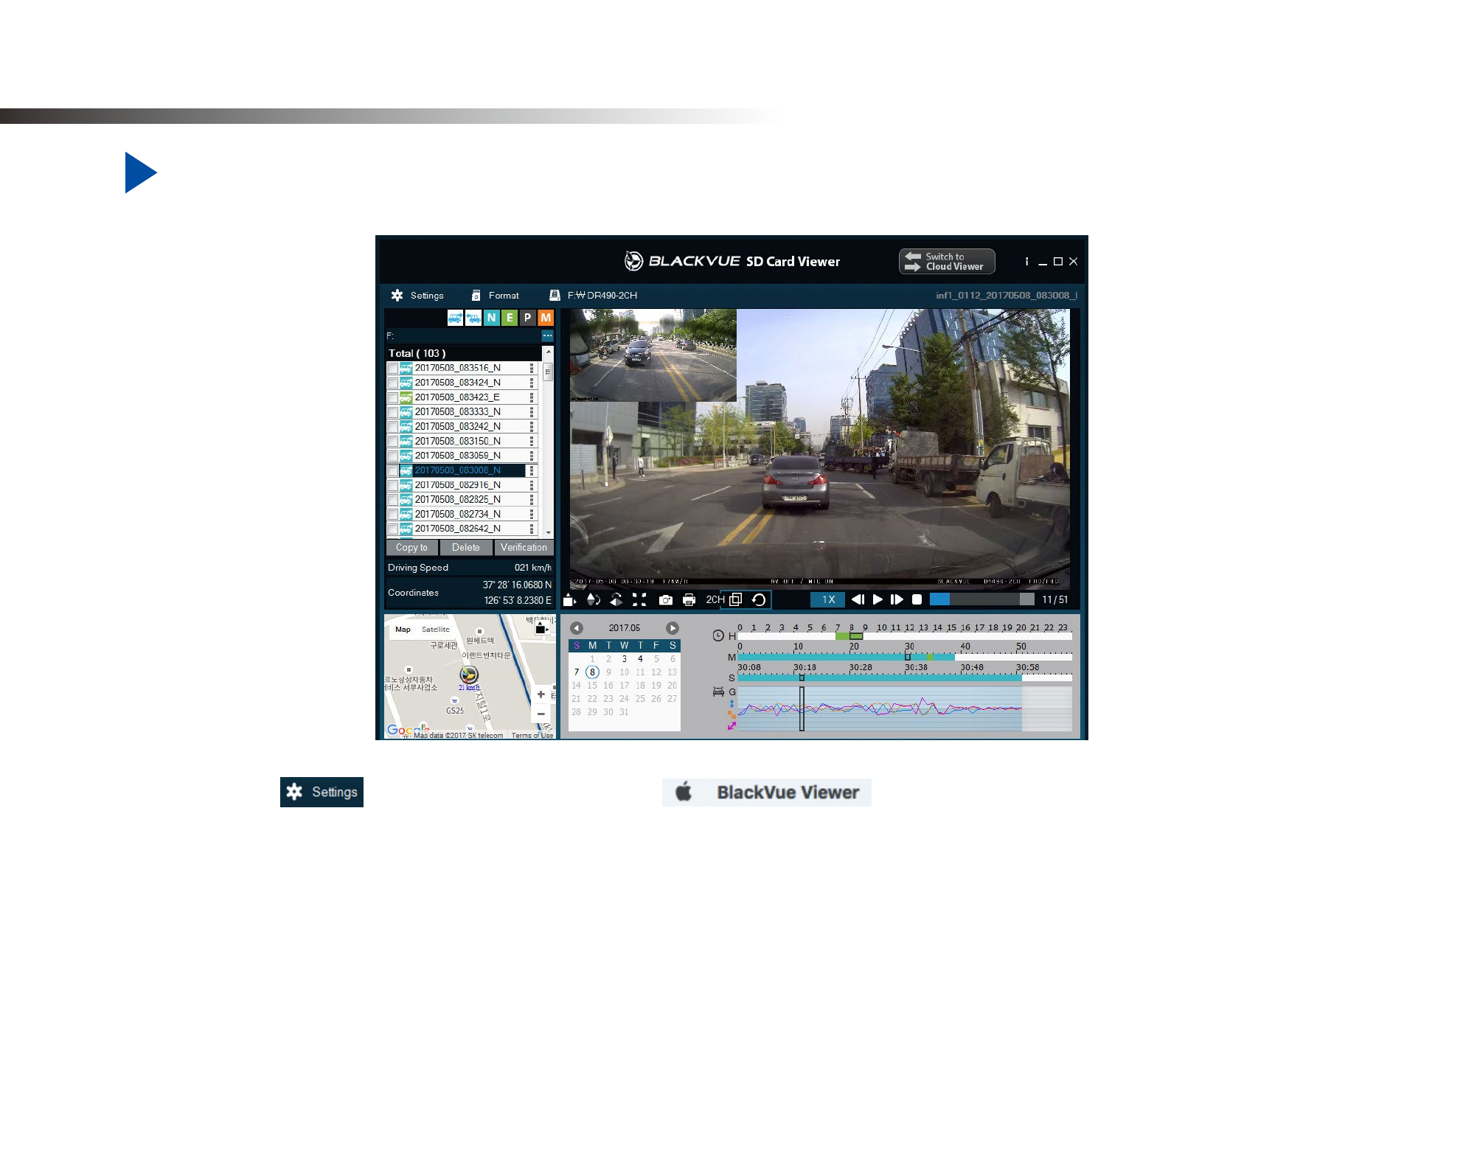Flip the video vertically
This screenshot has height=1170, width=1463.
593,600
